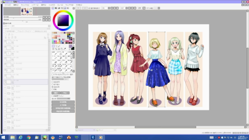249x140 pixels.
Task: Select the 回転 radio option
Action: point(53,89)
